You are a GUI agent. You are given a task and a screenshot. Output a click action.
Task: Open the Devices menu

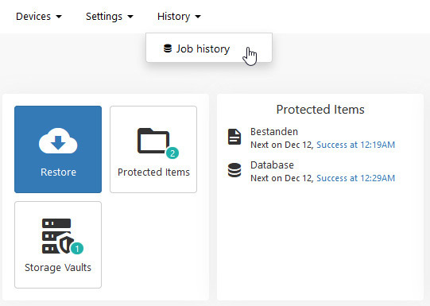[39, 17]
